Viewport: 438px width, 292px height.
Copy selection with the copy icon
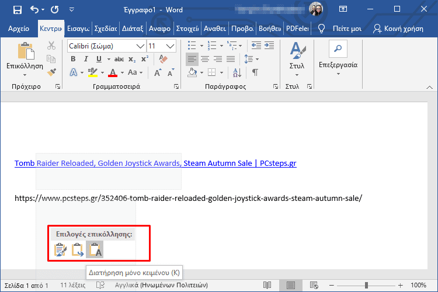tap(51, 59)
